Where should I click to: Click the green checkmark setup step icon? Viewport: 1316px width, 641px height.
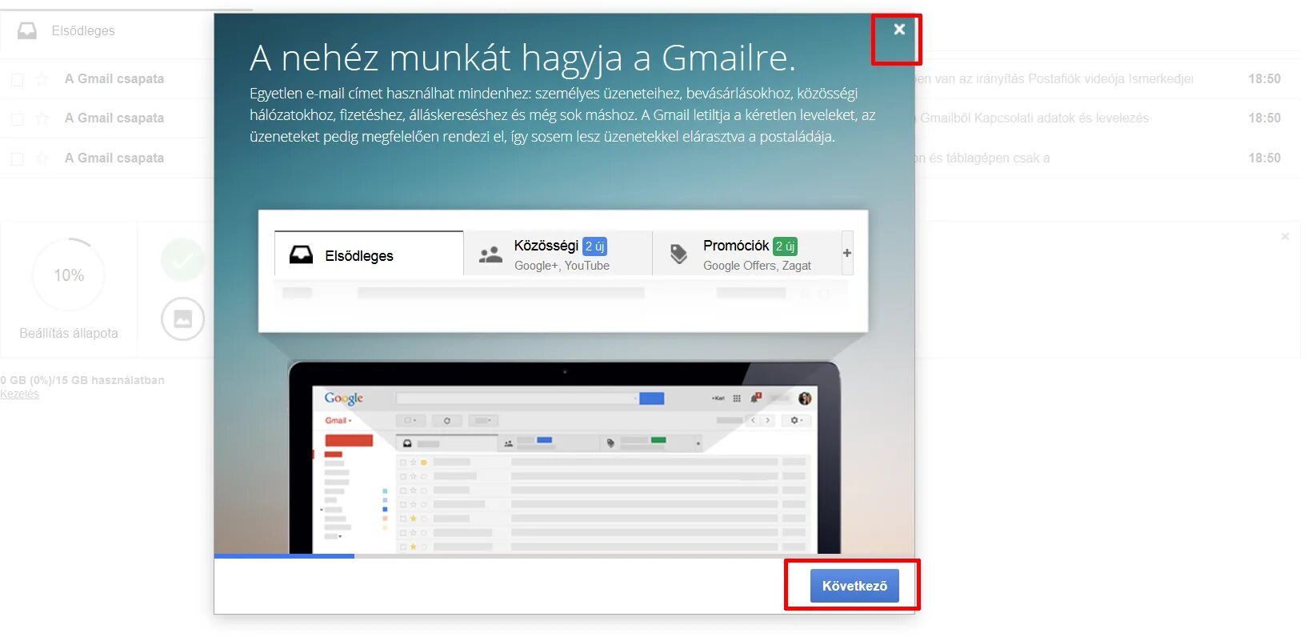pyautogui.click(x=182, y=260)
